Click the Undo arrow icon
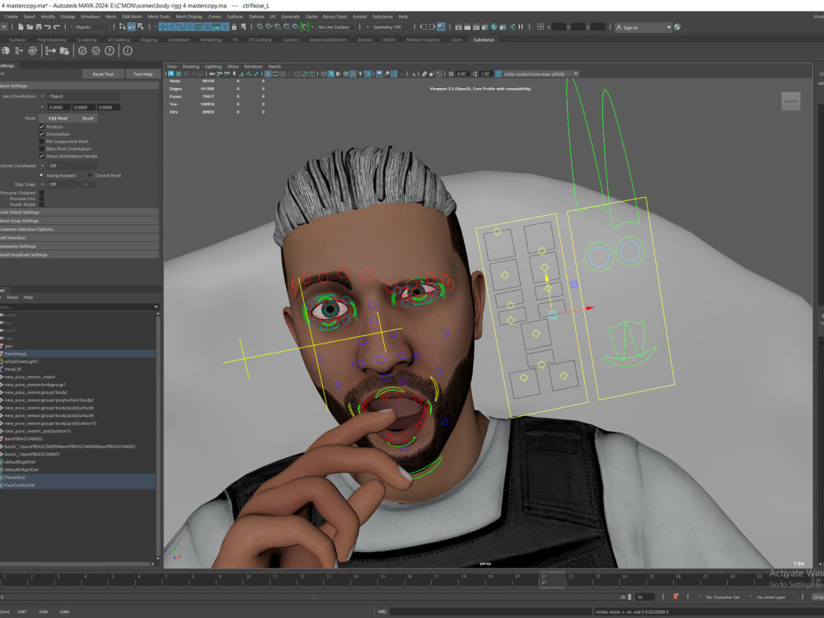The width and height of the screenshot is (824, 618). click(47, 27)
